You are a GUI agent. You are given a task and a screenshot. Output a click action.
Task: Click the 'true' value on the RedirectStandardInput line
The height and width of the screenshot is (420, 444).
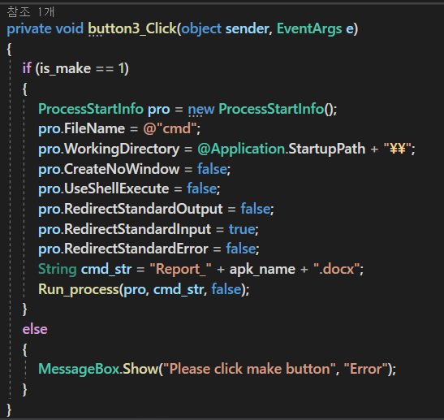click(x=242, y=229)
